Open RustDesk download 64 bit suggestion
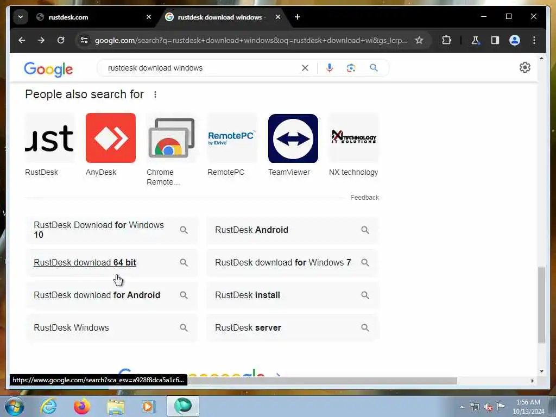556x417 pixels. coord(111,263)
